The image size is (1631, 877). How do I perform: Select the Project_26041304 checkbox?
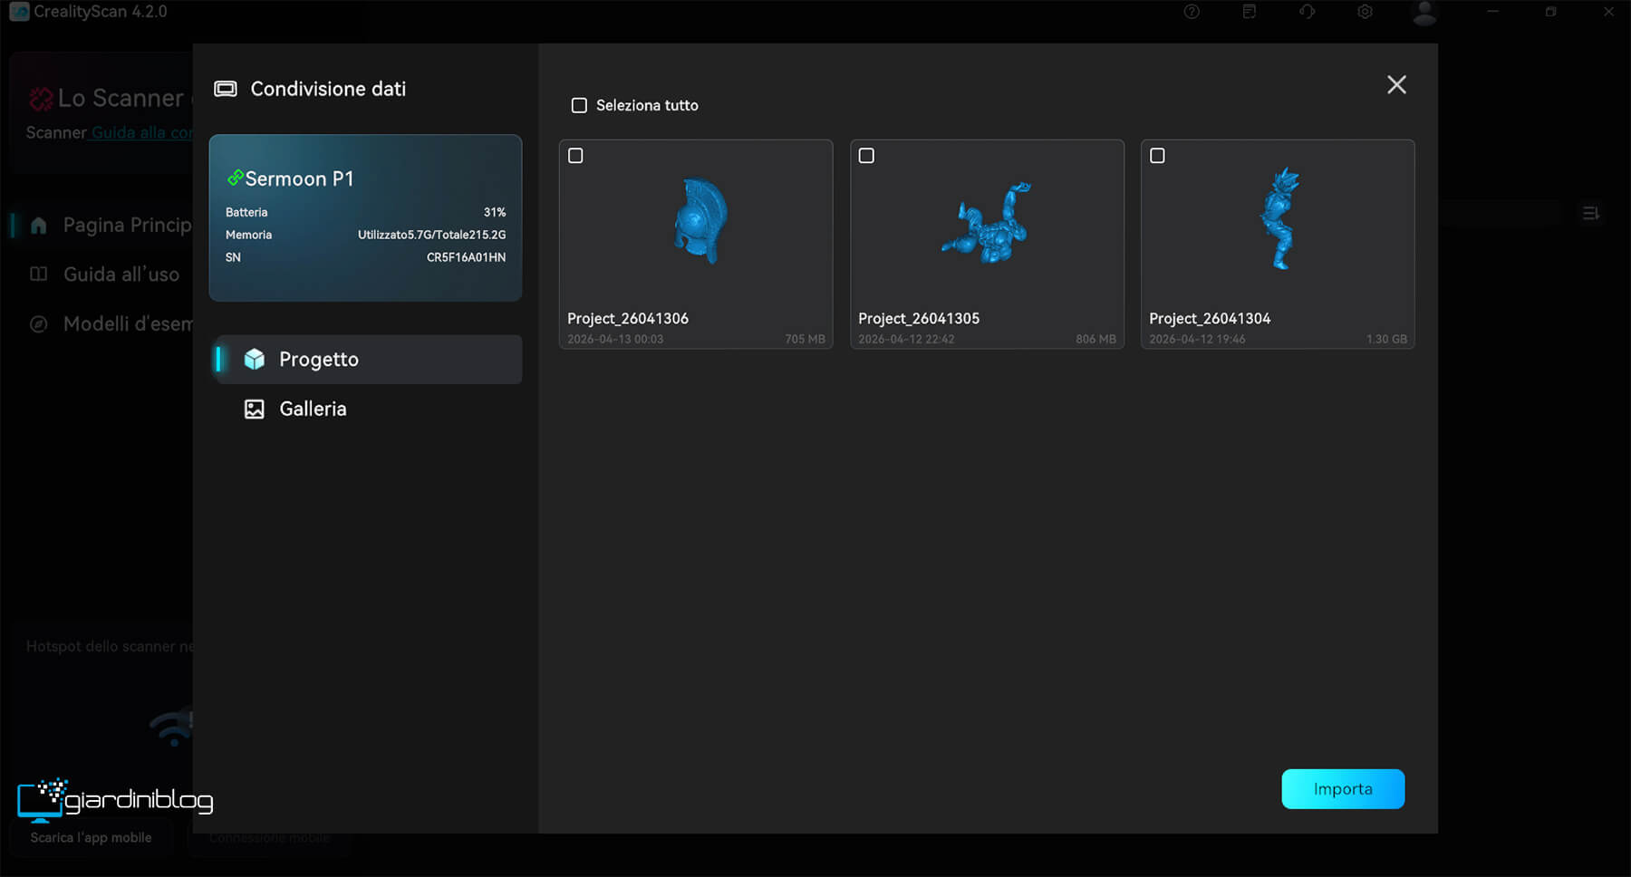pos(1157,156)
